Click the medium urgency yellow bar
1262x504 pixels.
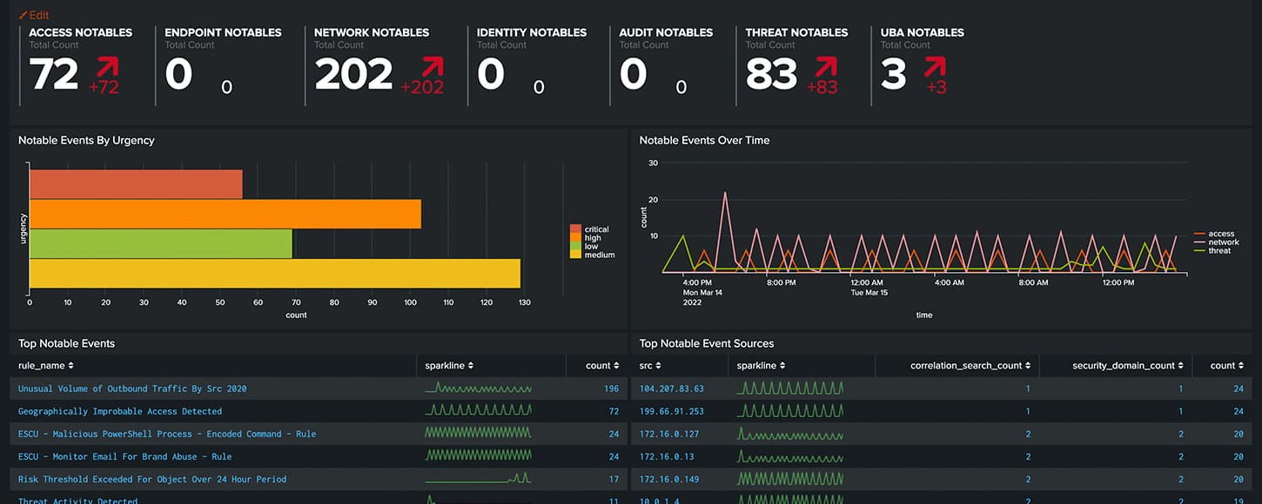(x=275, y=273)
